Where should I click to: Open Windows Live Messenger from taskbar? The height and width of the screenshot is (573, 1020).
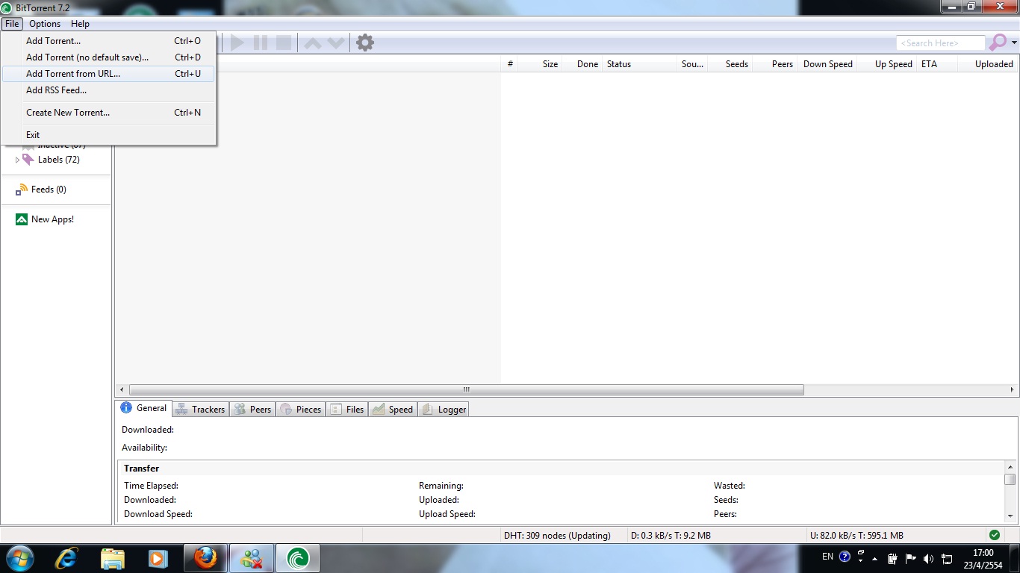click(252, 558)
